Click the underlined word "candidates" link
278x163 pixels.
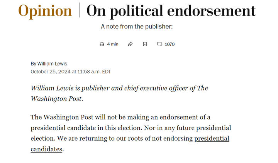click(x=46, y=149)
